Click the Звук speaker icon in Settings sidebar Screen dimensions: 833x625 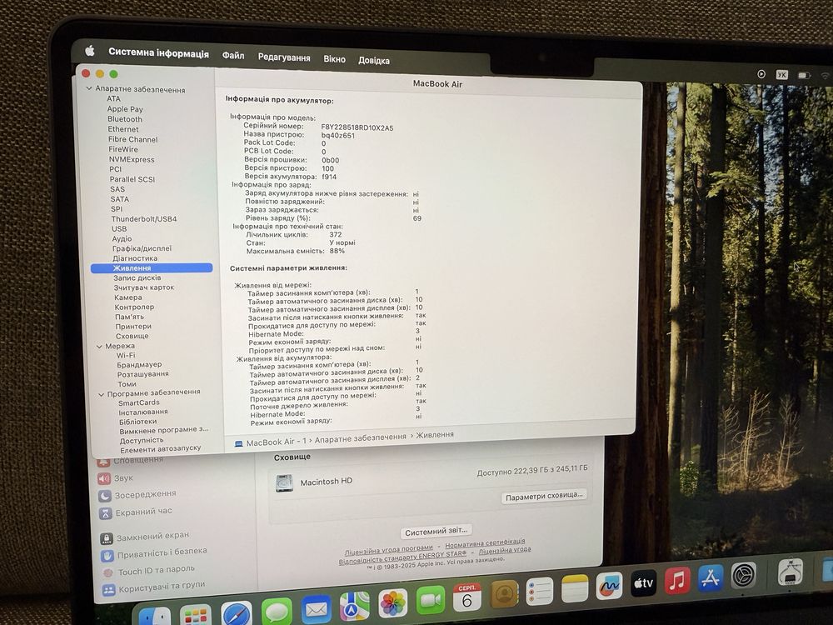[x=104, y=478]
